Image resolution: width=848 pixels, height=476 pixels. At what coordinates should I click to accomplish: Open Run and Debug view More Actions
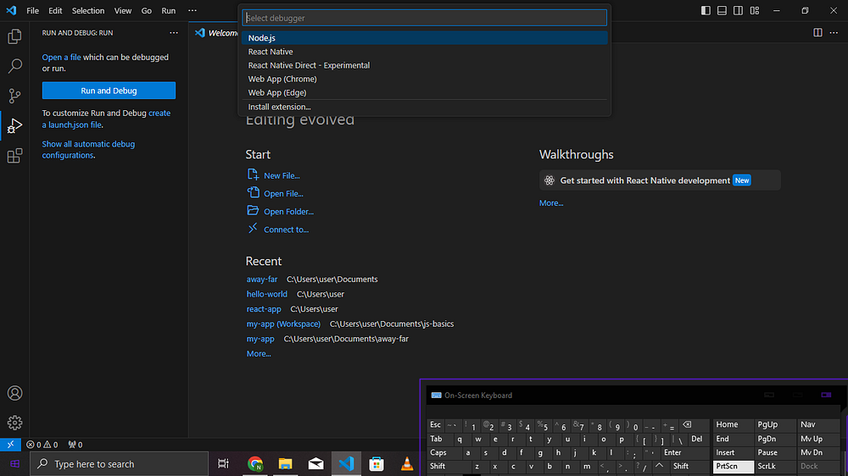tap(174, 32)
